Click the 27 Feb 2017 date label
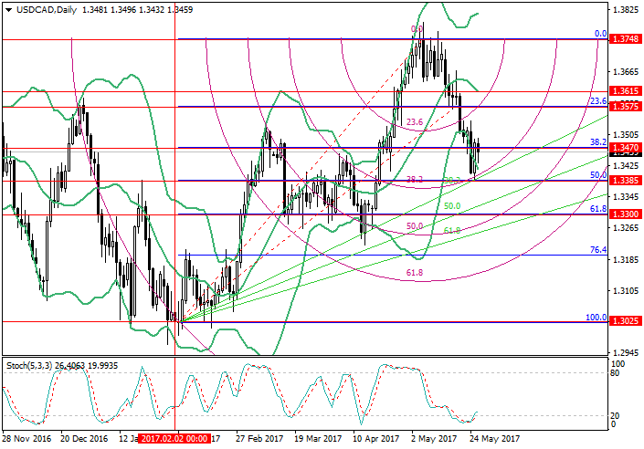Screen dimensions: 644x449 [259, 439]
